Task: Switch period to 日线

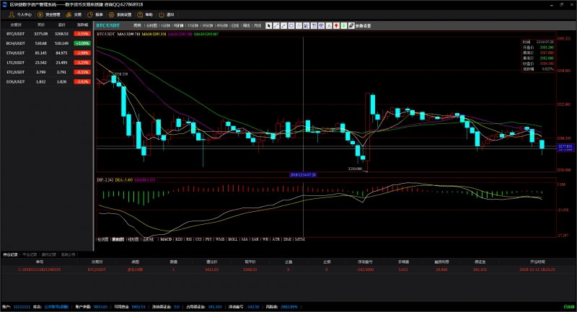Action: (x=235, y=26)
